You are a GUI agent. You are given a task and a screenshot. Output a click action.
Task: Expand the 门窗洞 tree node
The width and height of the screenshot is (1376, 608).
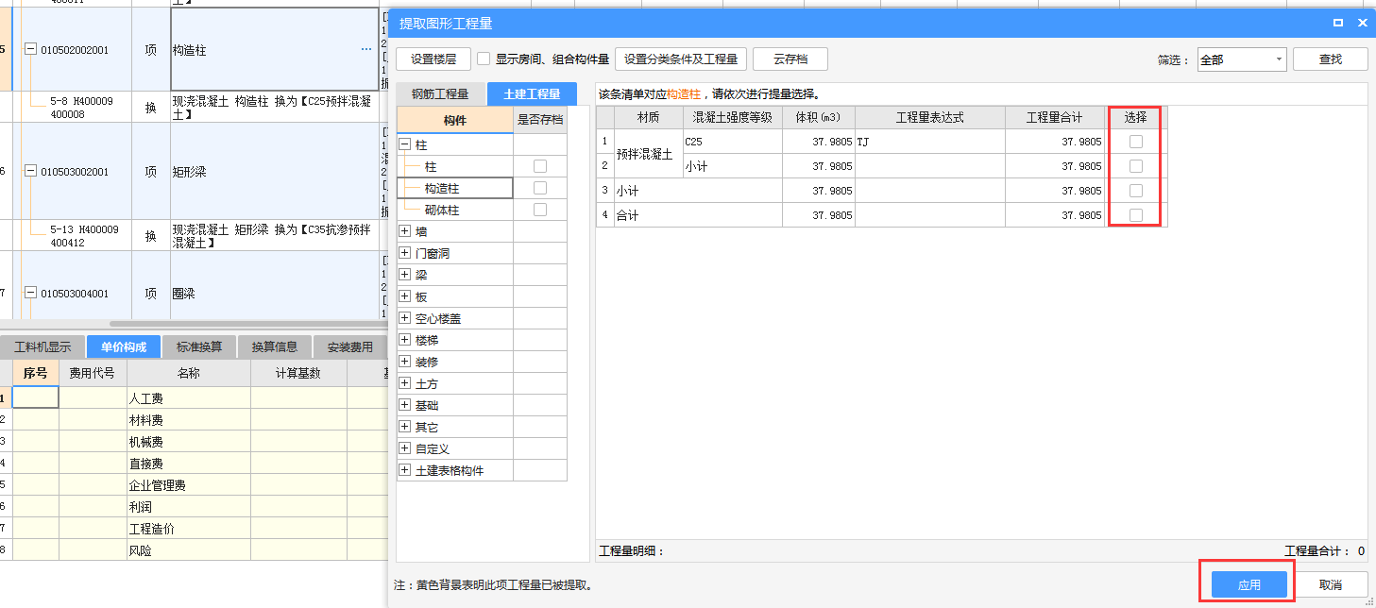tap(405, 253)
